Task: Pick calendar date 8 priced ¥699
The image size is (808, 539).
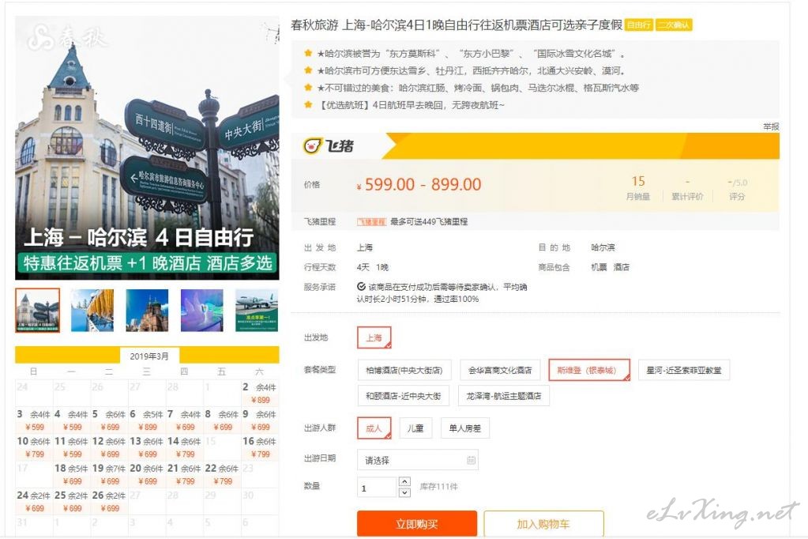Action: click(222, 420)
